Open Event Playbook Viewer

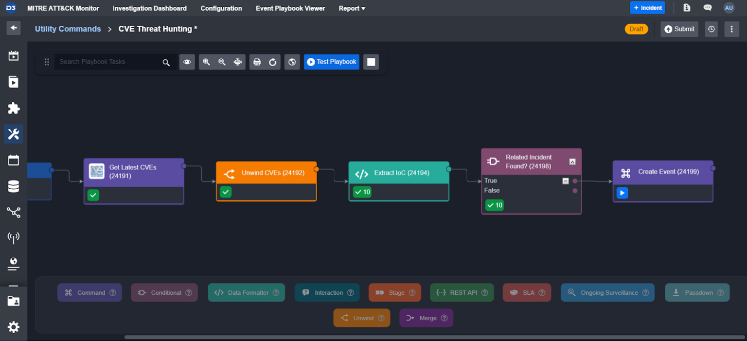290,8
